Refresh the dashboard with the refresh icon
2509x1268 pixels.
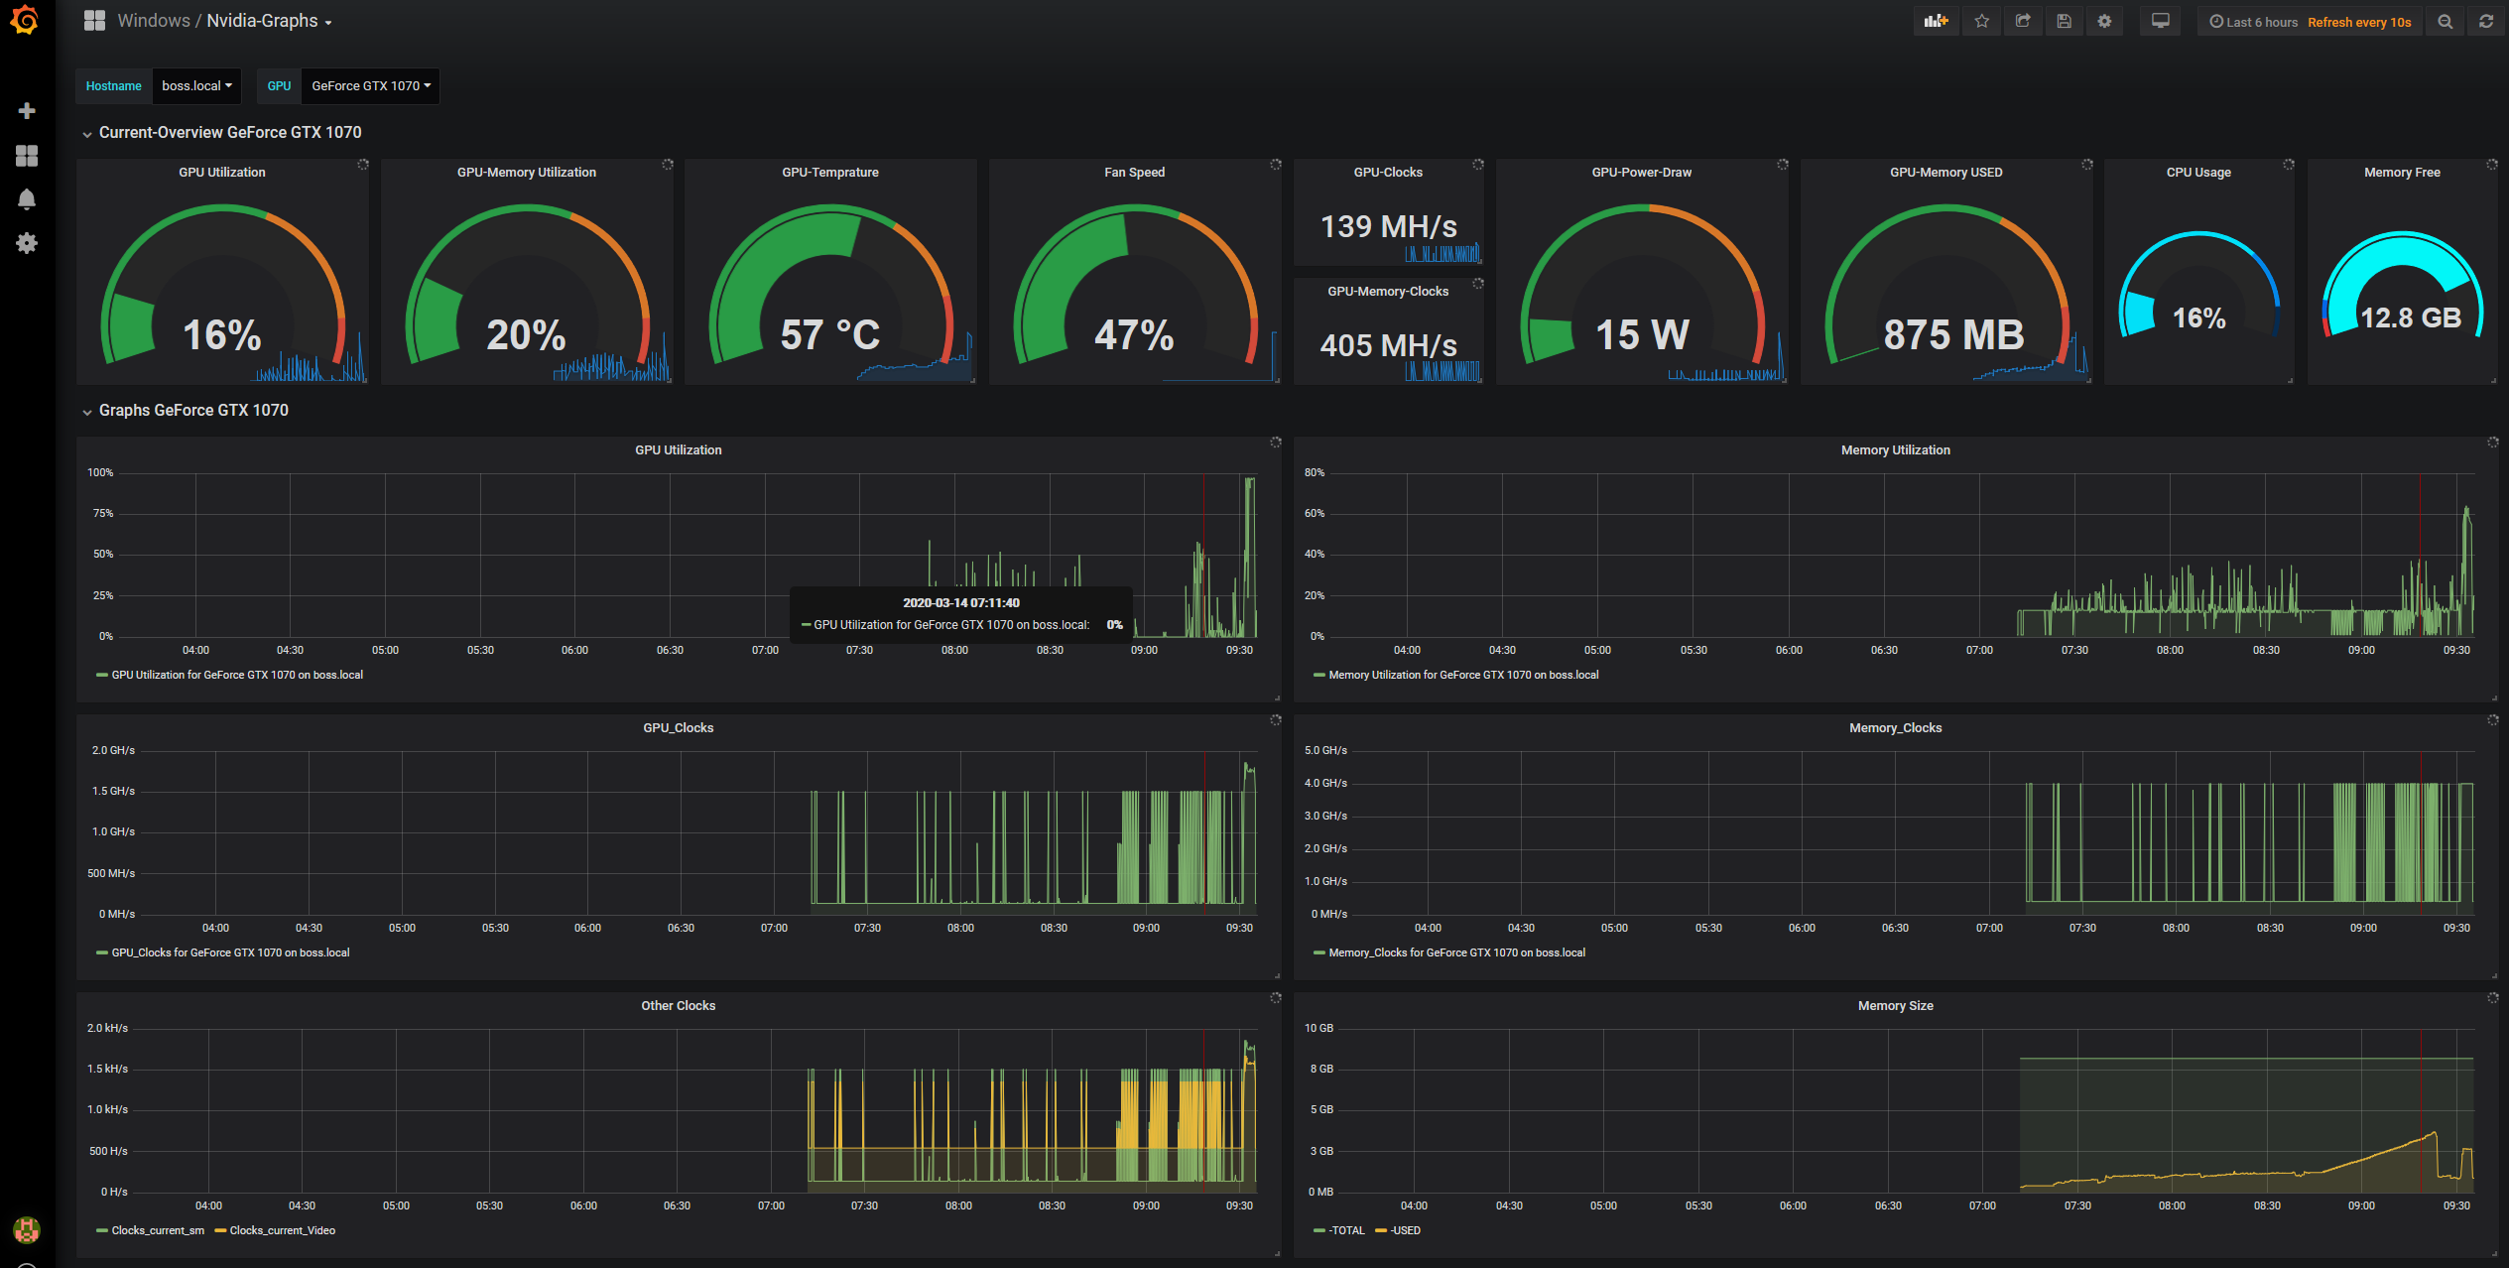(x=2486, y=22)
